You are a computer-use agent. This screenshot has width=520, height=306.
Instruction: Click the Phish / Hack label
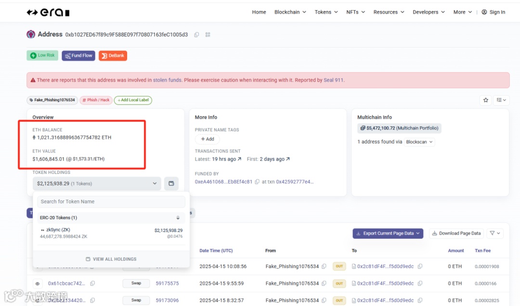click(96, 100)
